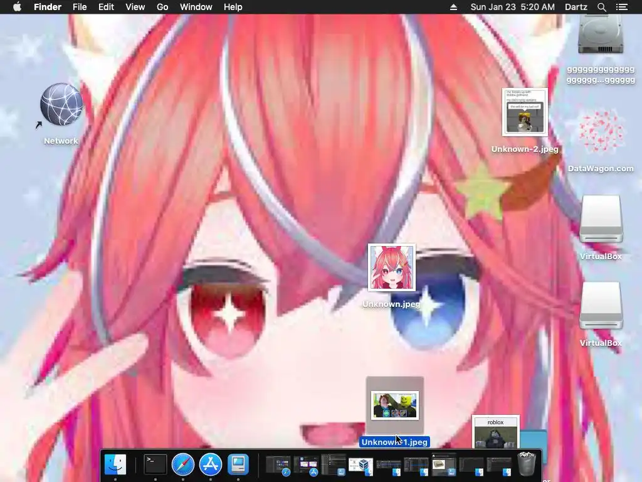Open Spotlight search magnifier icon
This screenshot has width=642, height=482.
click(x=601, y=7)
